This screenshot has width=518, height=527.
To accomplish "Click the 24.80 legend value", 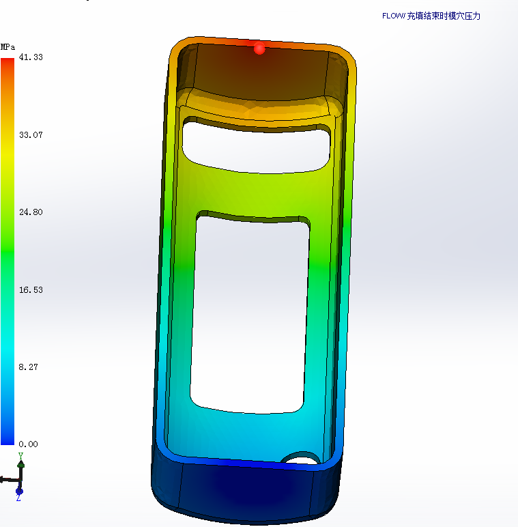I will click(x=31, y=212).
